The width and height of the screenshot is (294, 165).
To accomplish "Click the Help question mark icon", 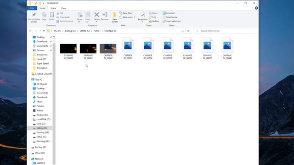I will coord(256,8).
